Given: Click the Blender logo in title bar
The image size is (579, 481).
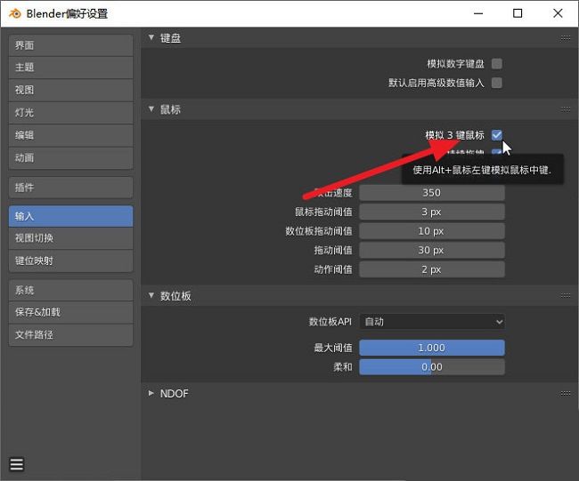Looking at the screenshot, I should 15,13.
